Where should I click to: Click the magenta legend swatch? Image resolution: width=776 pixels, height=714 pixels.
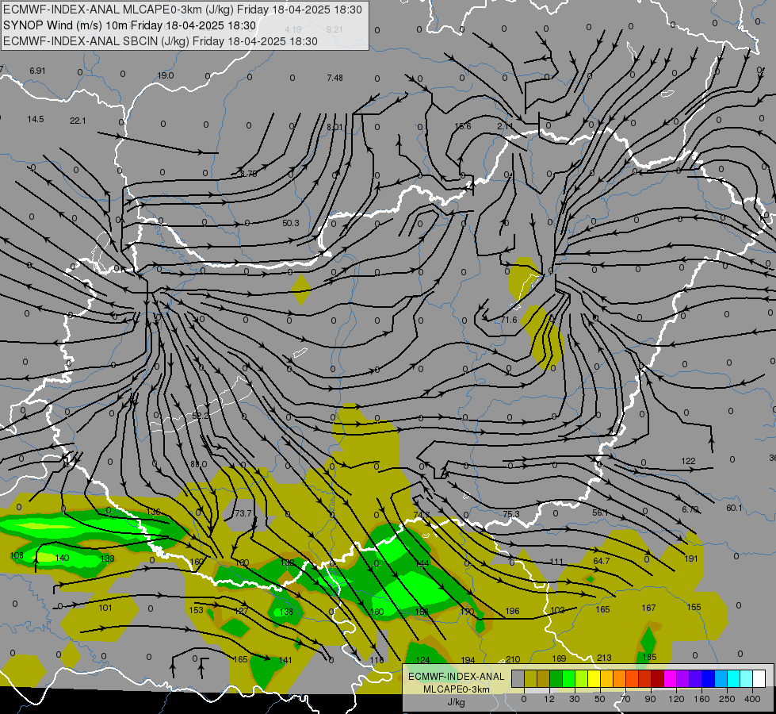(x=670, y=678)
